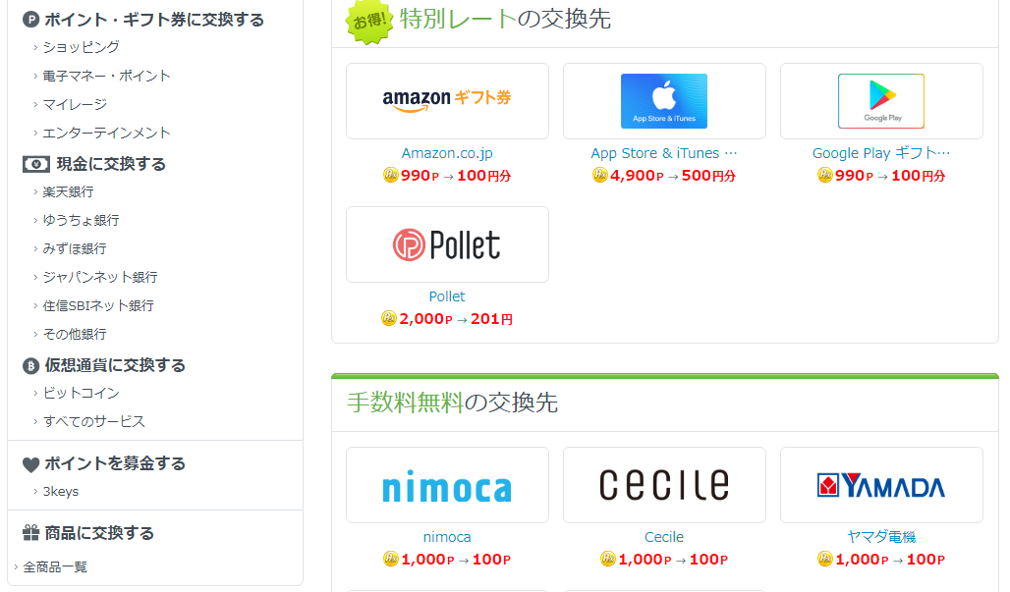The height and width of the screenshot is (592, 1010).
Task: Open the ショッピング category link
Action: (x=81, y=47)
